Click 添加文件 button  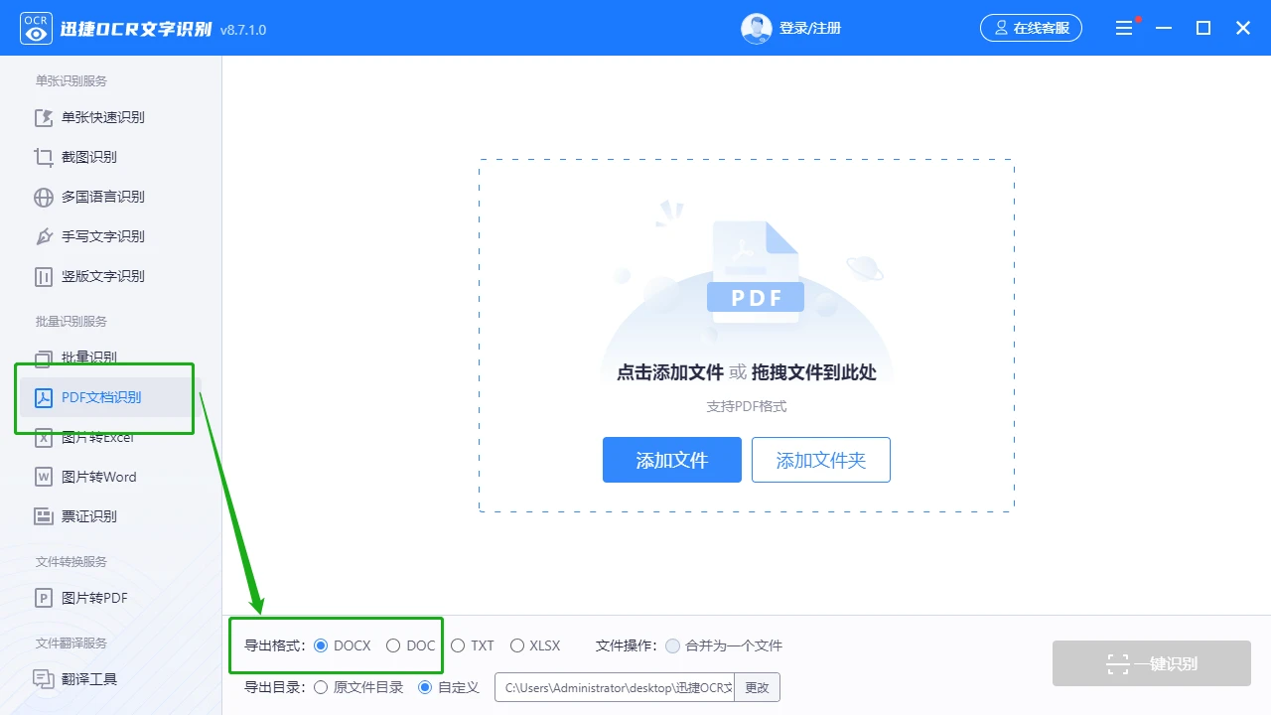(x=672, y=460)
